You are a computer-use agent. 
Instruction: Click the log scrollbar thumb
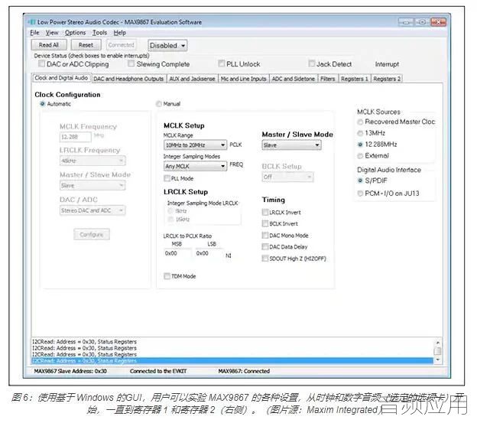(438, 351)
